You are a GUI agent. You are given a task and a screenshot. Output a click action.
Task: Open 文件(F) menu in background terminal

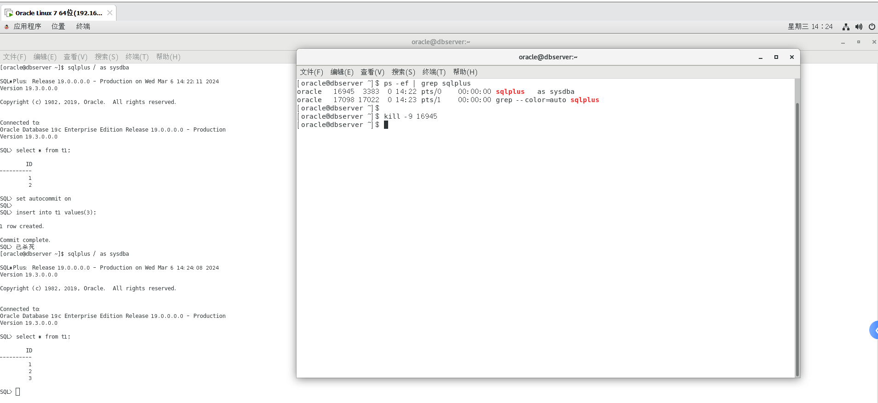[15, 57]
